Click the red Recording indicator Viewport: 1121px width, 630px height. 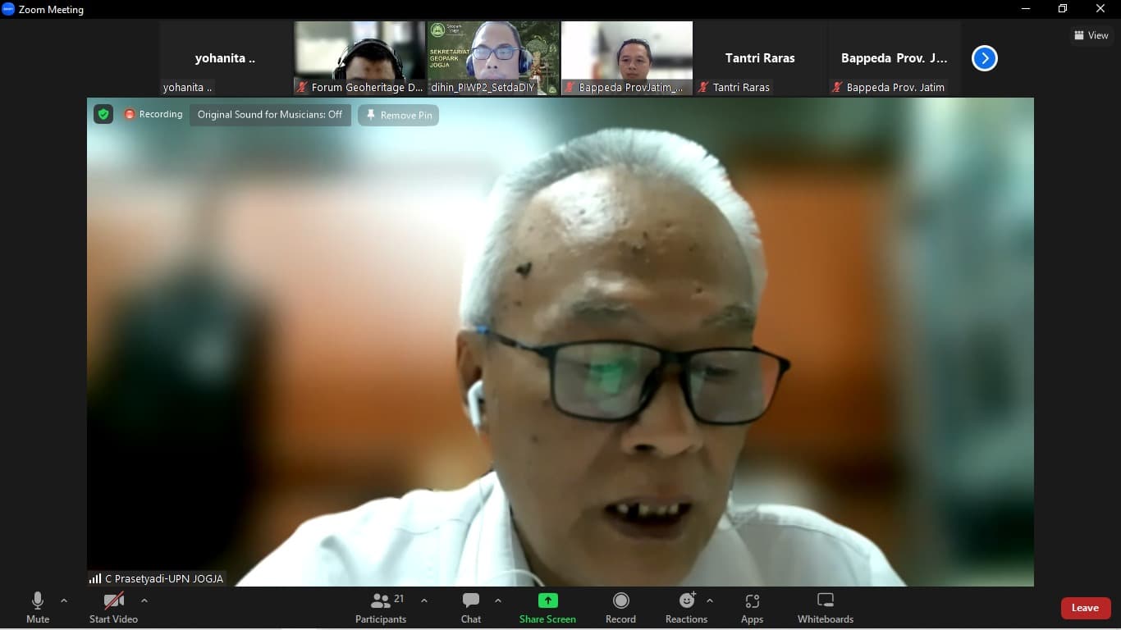coord(153,114)
